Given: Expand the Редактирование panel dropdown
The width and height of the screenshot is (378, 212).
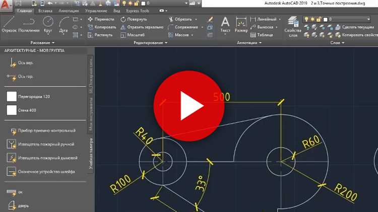Looking at the screenshot, I should [151, 43].
